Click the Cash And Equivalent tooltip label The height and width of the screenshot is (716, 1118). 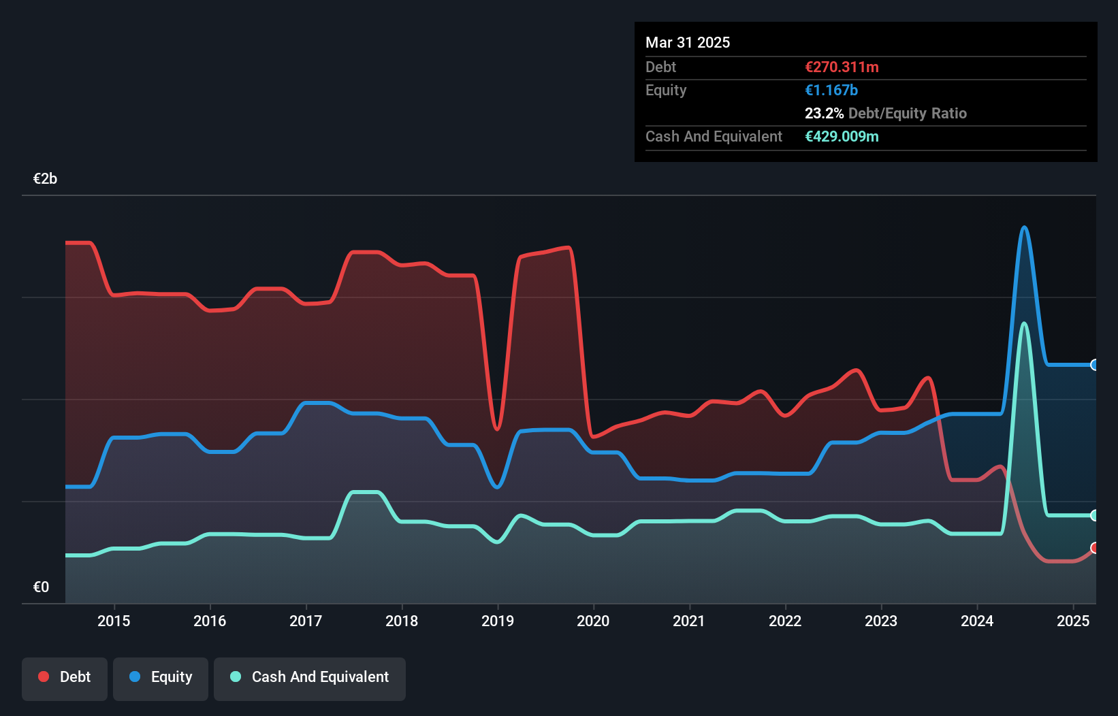pos(714,136)
